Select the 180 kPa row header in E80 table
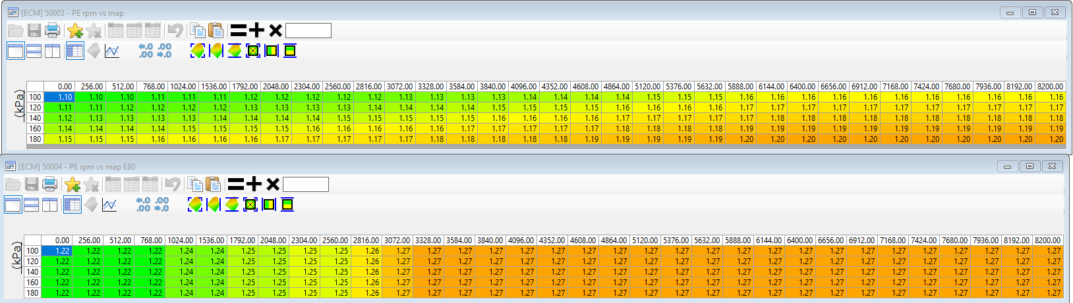This screenshot has height=303, width=1073. 33,292
